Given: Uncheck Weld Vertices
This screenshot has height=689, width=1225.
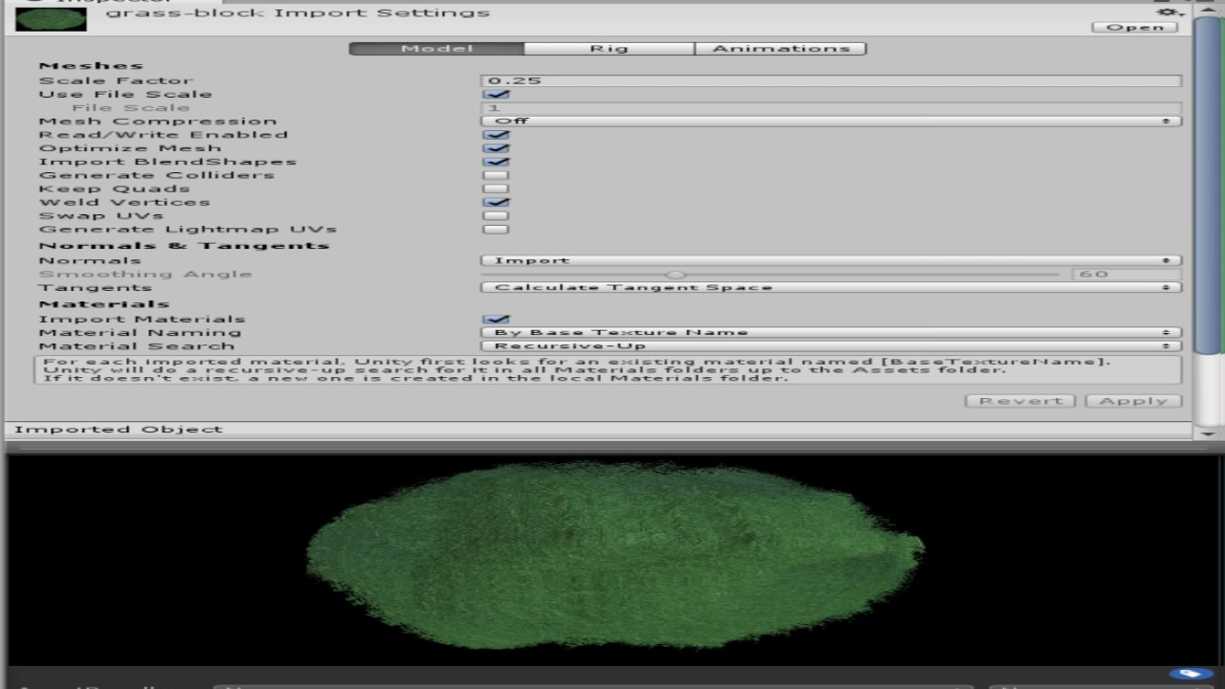Looking at the screenshot, I should (x=497, y=202).
